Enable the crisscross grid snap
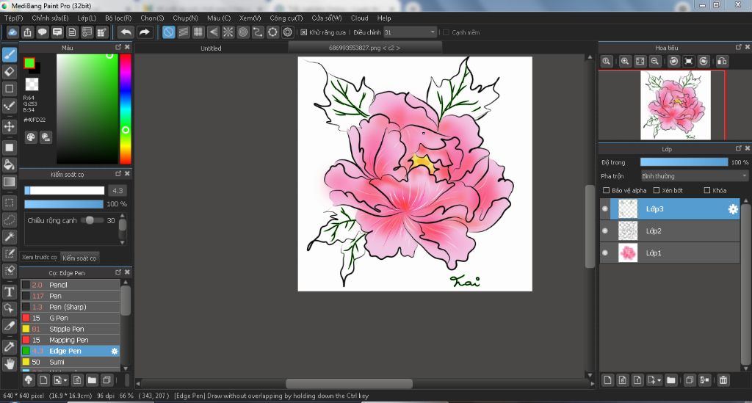 tap(198, 32)
